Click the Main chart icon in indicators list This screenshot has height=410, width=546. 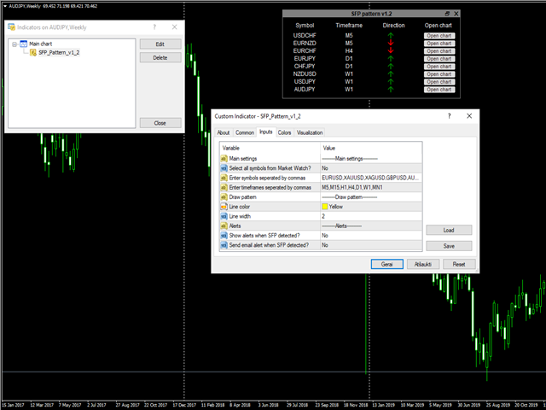point(23,42)
